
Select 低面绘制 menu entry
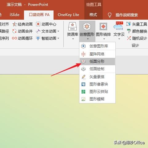click(x=97, y=69)
